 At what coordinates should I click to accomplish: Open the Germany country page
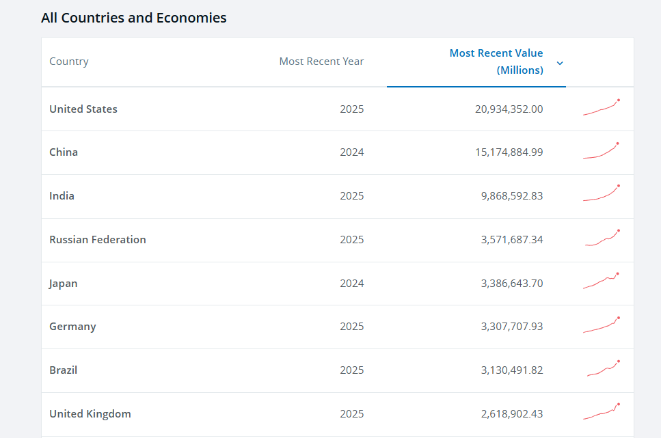click(x=72, y=327)
